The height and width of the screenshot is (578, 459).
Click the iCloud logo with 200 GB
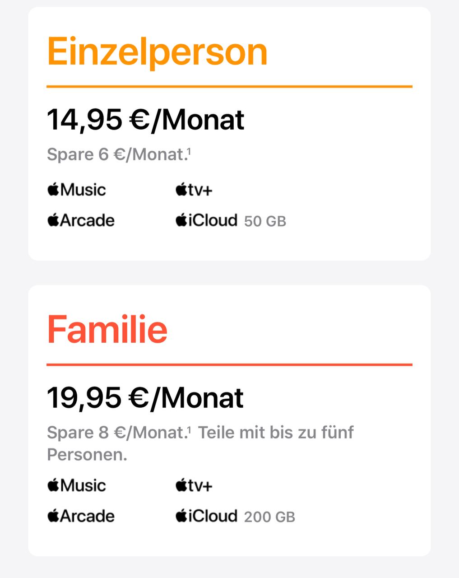point(206,516)
